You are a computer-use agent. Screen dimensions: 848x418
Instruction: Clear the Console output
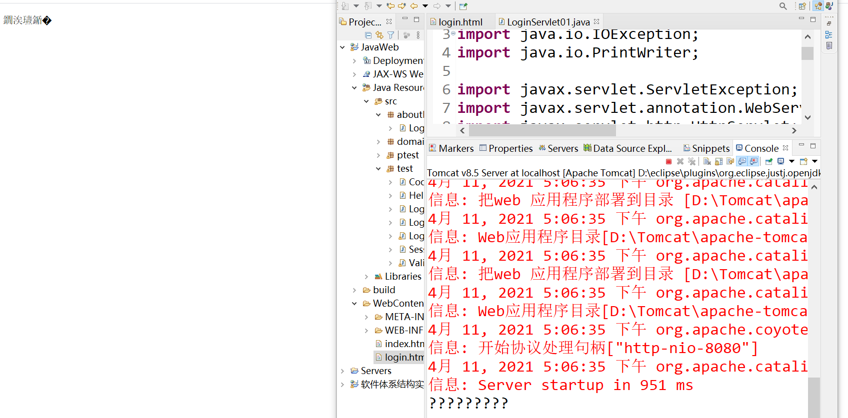pyautogui.click(x=707, y=161)
